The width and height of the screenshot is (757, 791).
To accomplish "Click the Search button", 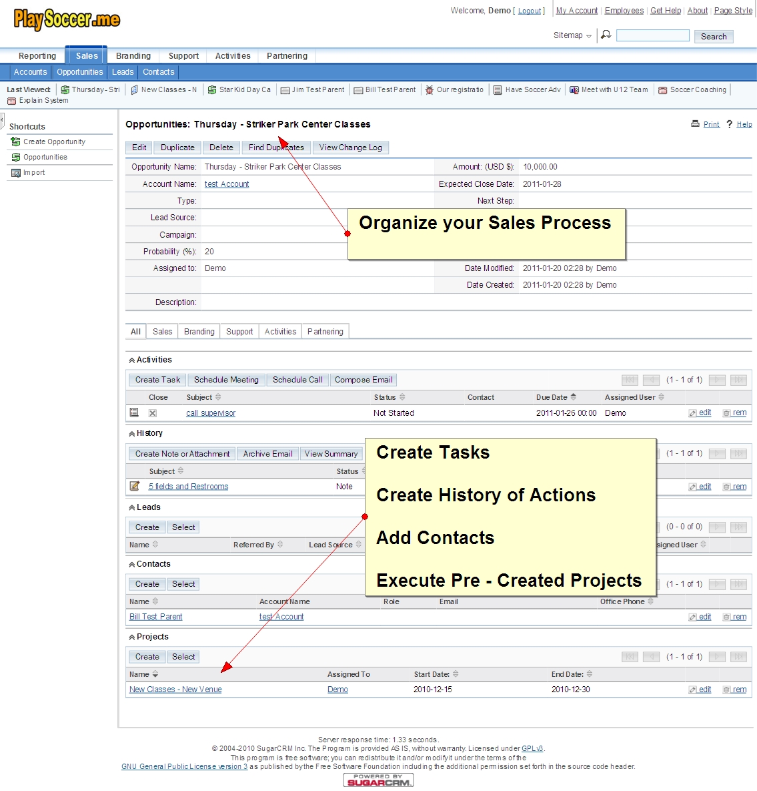I will point(714,36).
